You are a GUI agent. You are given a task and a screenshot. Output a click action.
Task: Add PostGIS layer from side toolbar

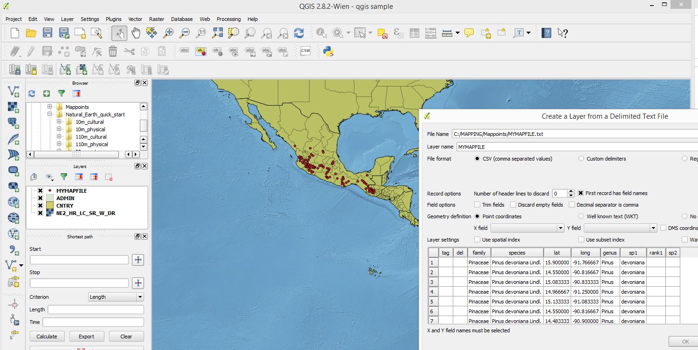[14, 122]
